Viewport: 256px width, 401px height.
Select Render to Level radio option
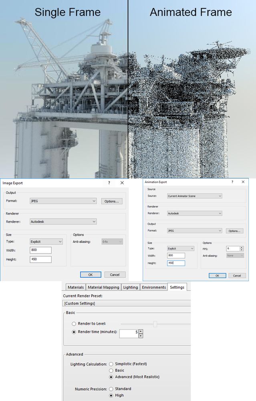[74, 324]
